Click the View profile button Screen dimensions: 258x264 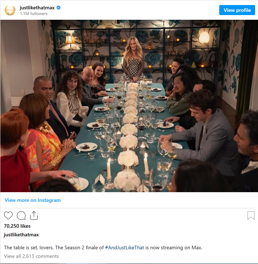237,10
